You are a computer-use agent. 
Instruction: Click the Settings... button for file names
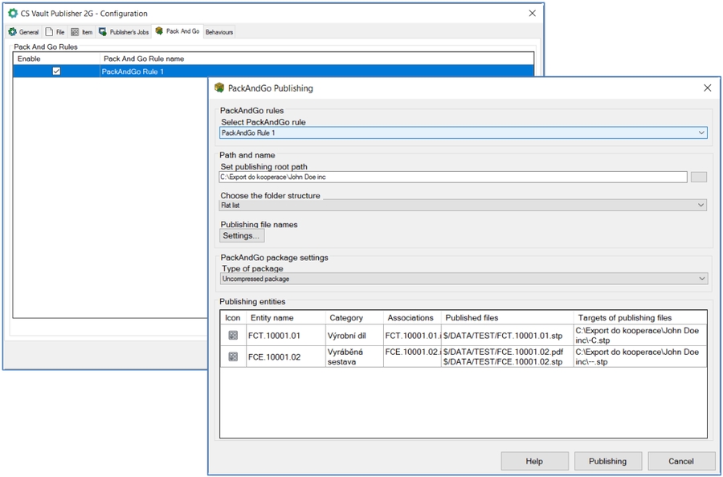(x=242, y=236)
